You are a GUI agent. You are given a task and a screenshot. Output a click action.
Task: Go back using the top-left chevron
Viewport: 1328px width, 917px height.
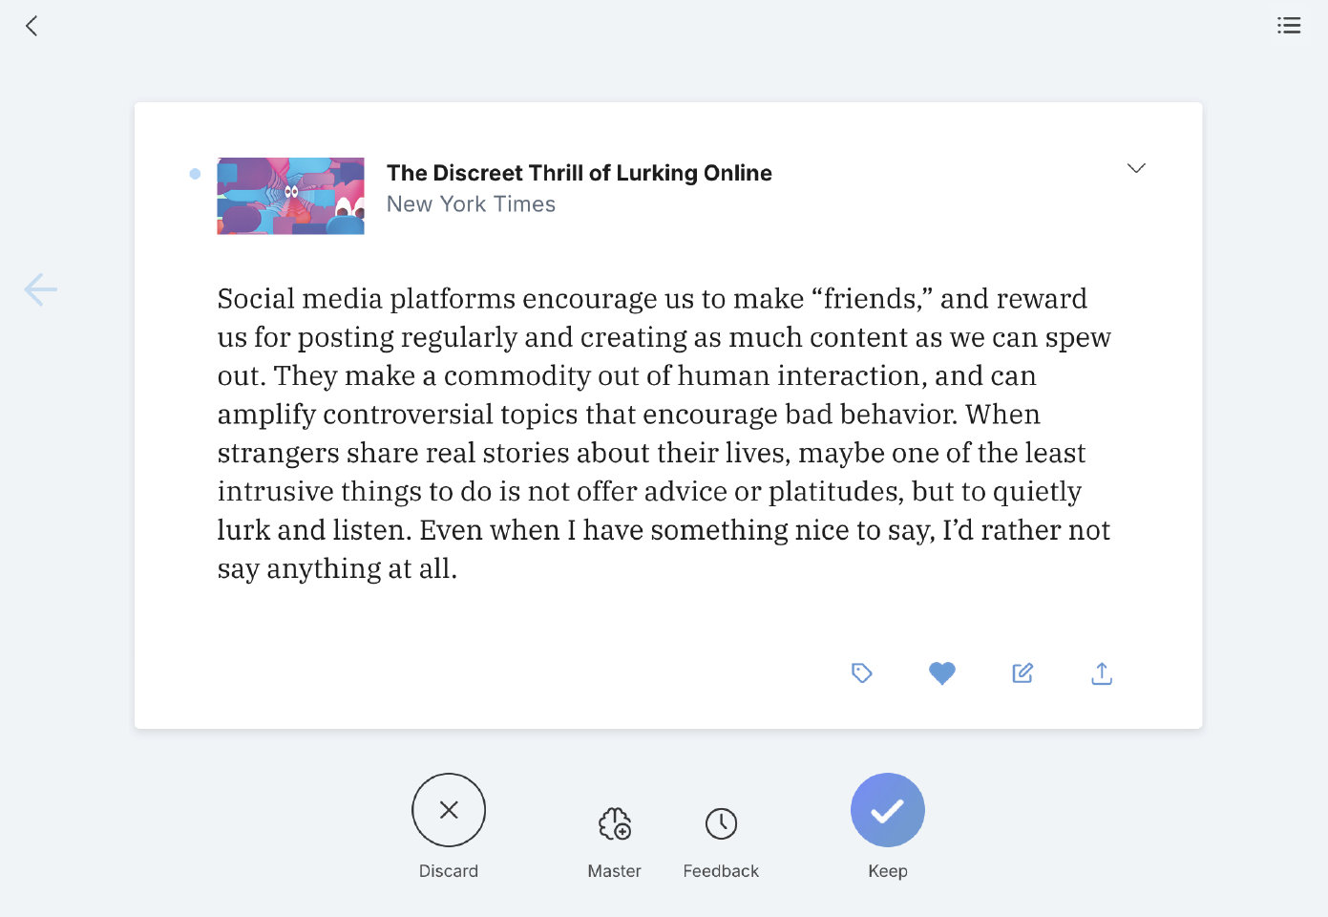pos(32,26)
